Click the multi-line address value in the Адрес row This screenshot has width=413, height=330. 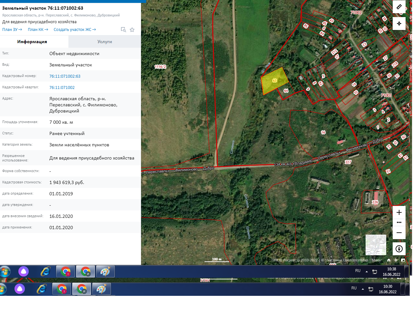[83, 105]
